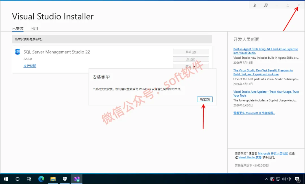305x184 pixels.
Task: Open the volume tray icon
Action: [284, 179]
